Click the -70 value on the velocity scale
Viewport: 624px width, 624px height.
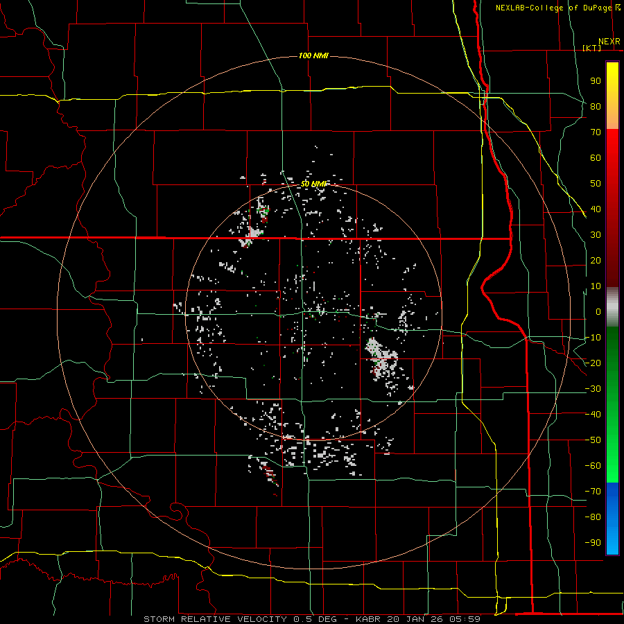pyautogui.click(x=593, y=492)
